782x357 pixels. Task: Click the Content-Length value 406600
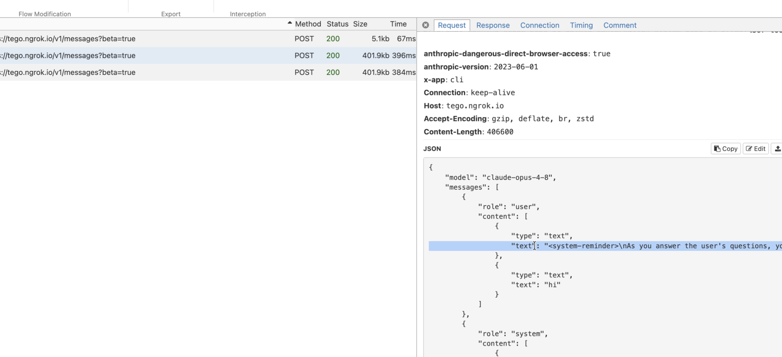500,132
